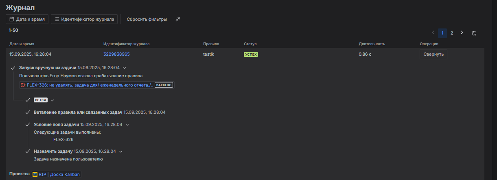Click the checkmark beside Ветвление правила
The image size is (497, 180).
click(28, 112)
